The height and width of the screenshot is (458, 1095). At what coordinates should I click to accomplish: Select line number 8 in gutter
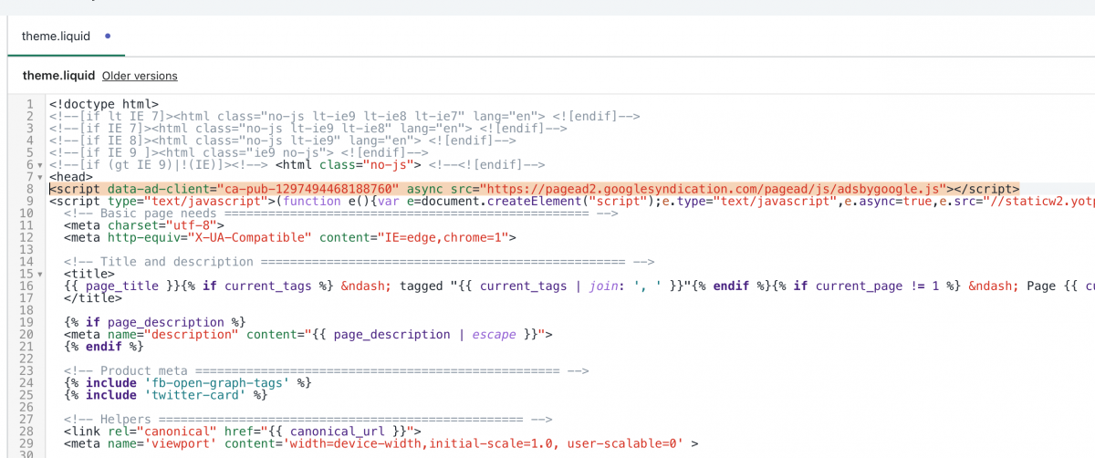coord(30,188)
